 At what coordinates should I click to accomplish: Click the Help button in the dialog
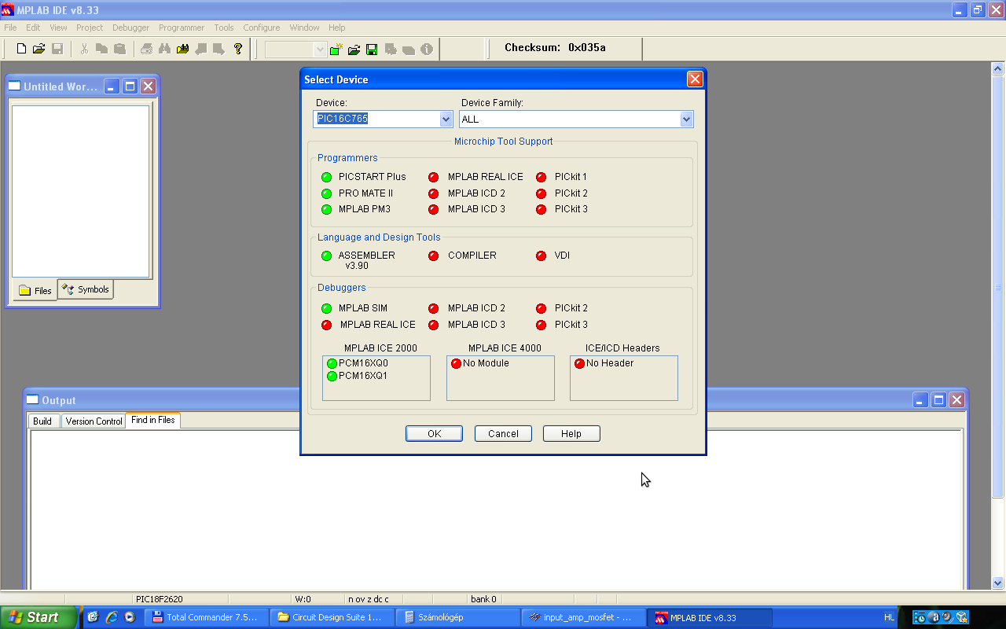coord(571,434)
